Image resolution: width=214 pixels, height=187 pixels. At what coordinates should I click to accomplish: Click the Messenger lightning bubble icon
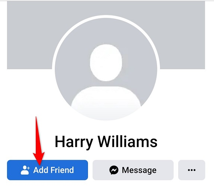tap(114, 170)
